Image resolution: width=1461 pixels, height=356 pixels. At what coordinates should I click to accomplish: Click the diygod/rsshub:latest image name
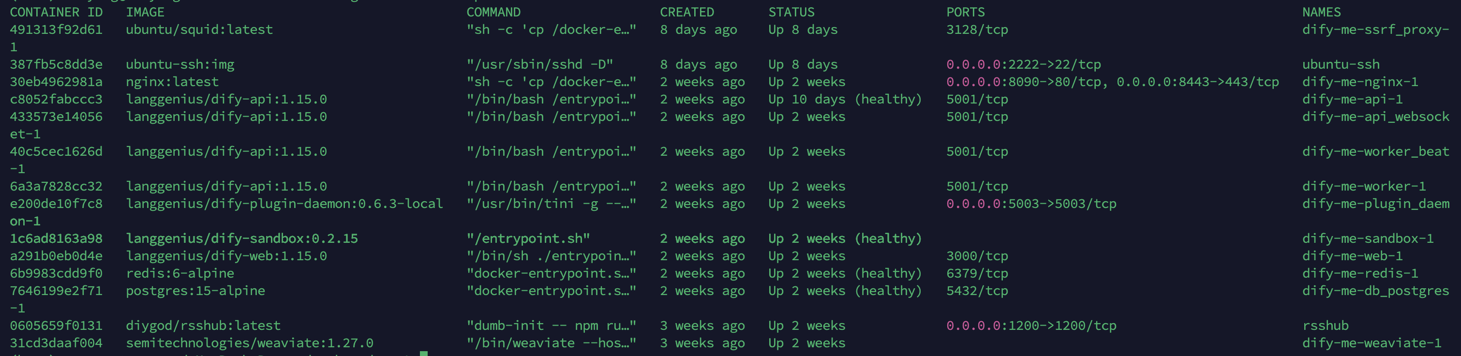pos(203,326)
